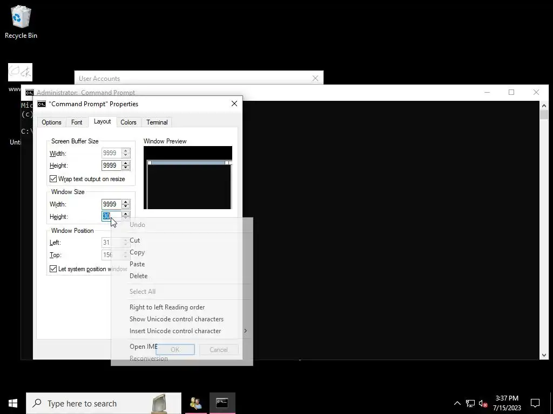Click the Command Prompt scrollbar down arrow
Viewport: 553px width, 414px height.
[543, 355]
